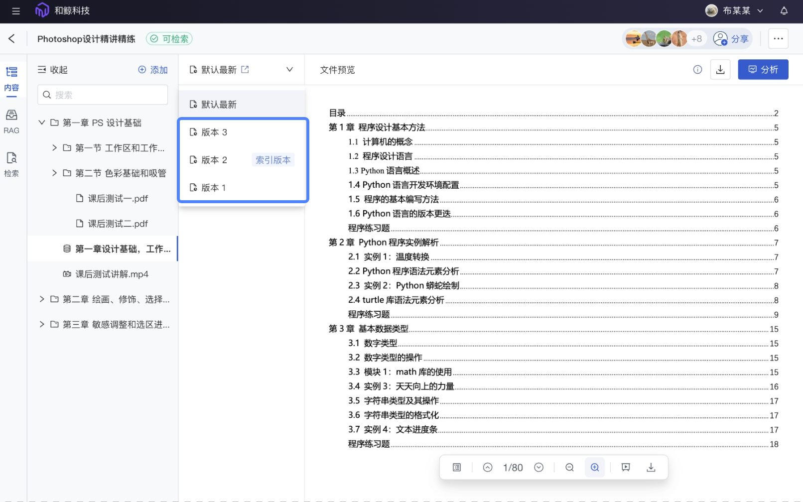Viewport: 803px width, 502px height.
Task: Open the notifications bell icon
Action: [784, 10]
